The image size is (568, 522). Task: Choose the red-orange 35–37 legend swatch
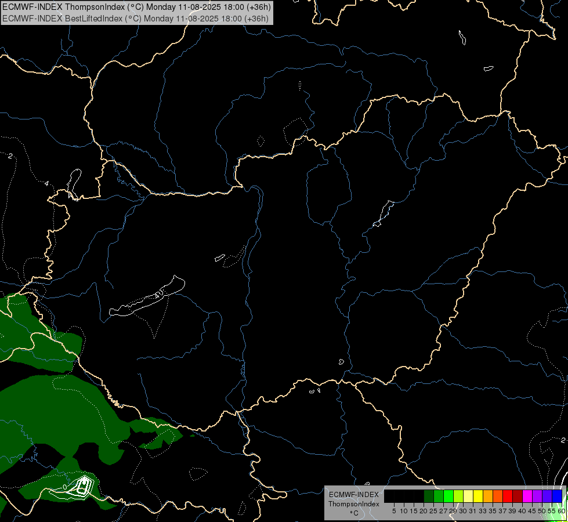click(x=498, y=496)
